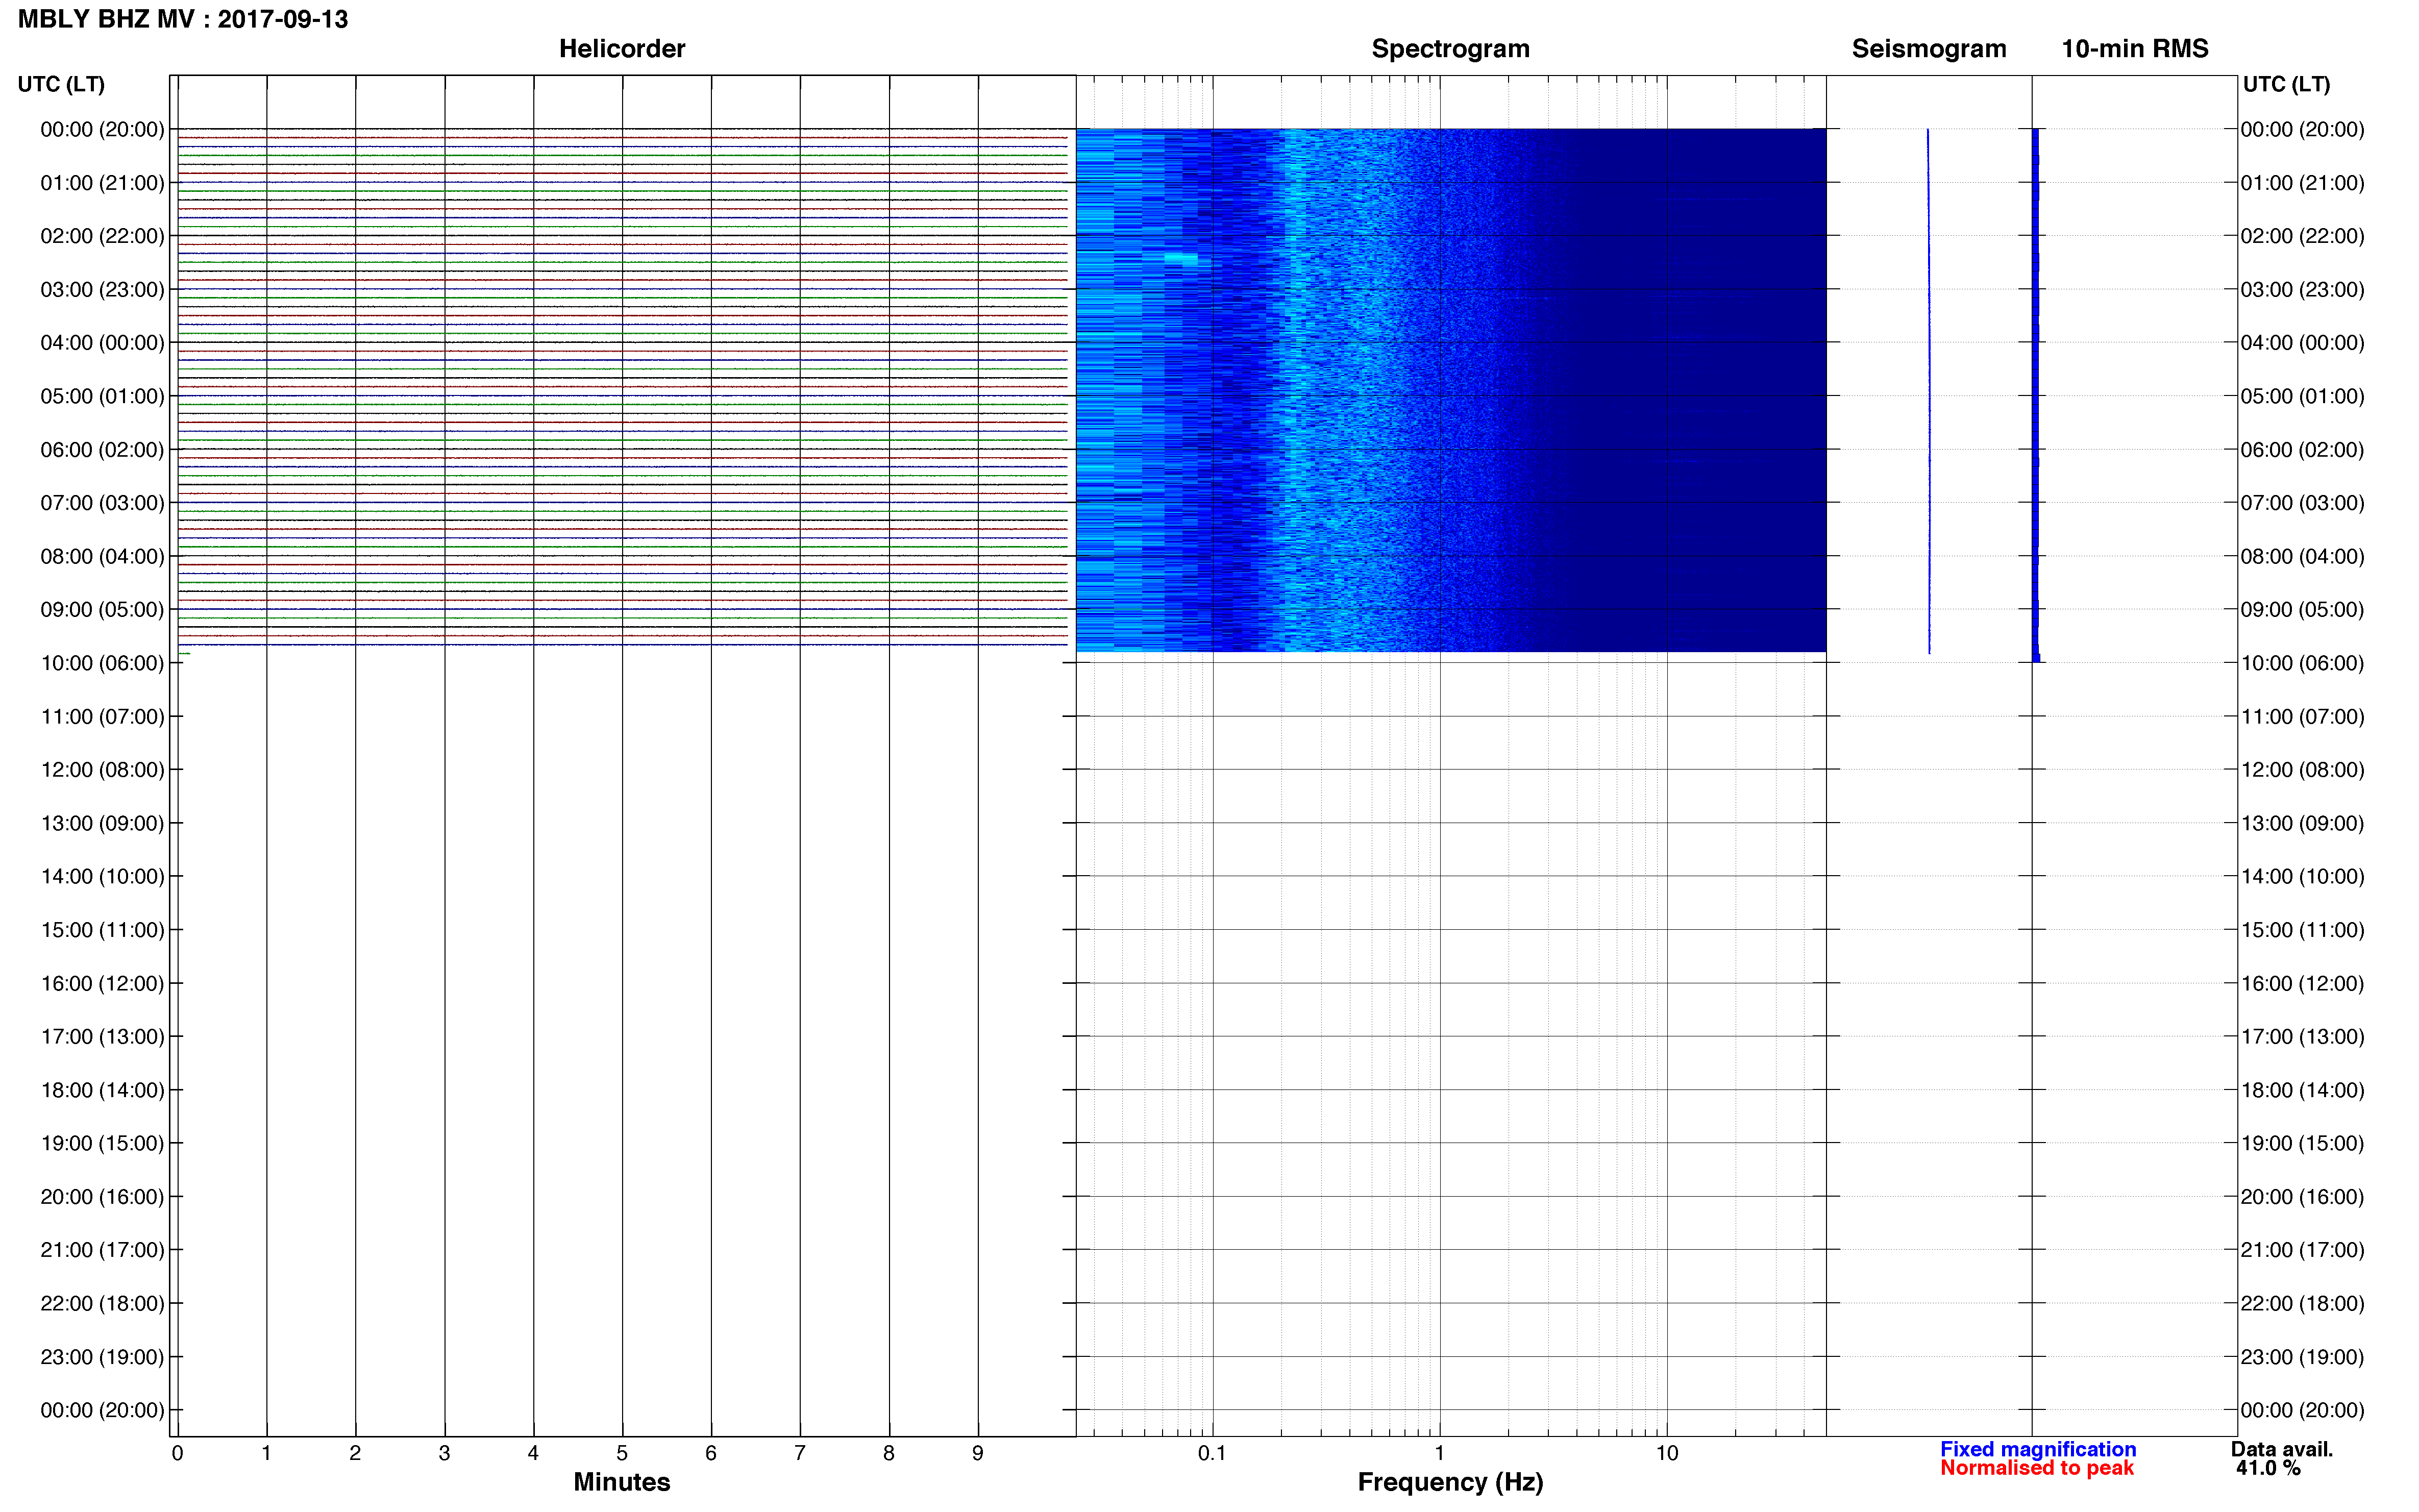Click "03:00 (23:00)" on the left time axis
The image size is (2419, 1512).
102,290
